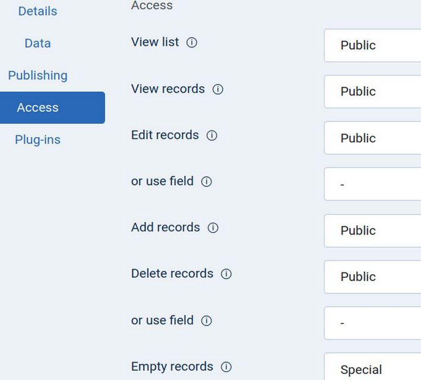Click the Empty records info icon
Viewport: 421px width, 380px height.
[226, 367]
